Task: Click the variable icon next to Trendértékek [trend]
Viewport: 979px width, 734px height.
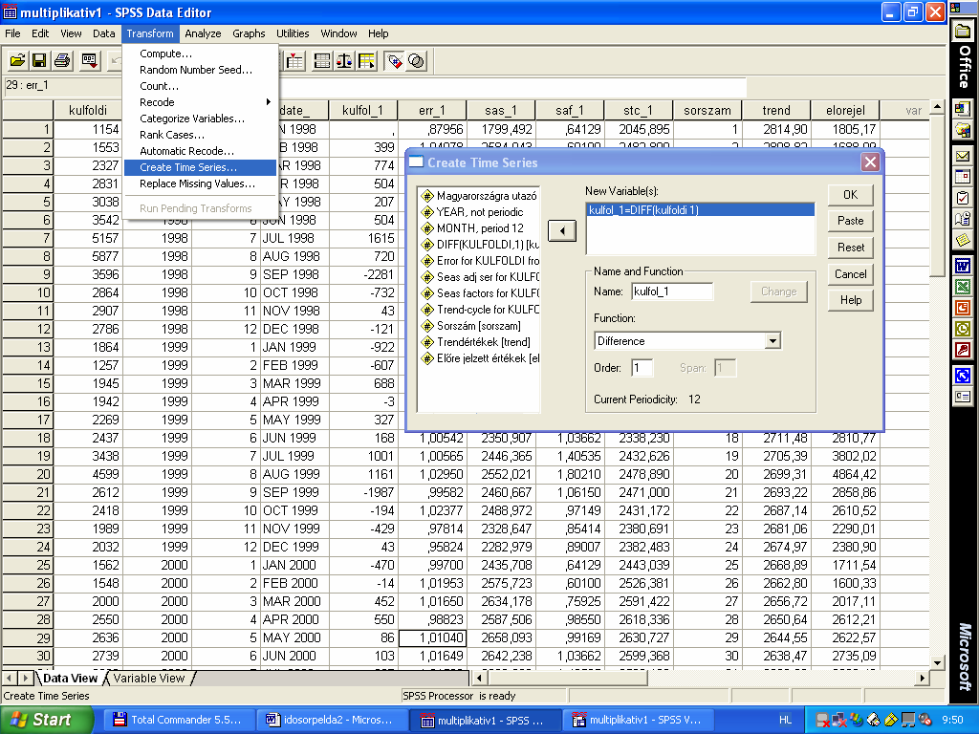Action: coord(427,342)
